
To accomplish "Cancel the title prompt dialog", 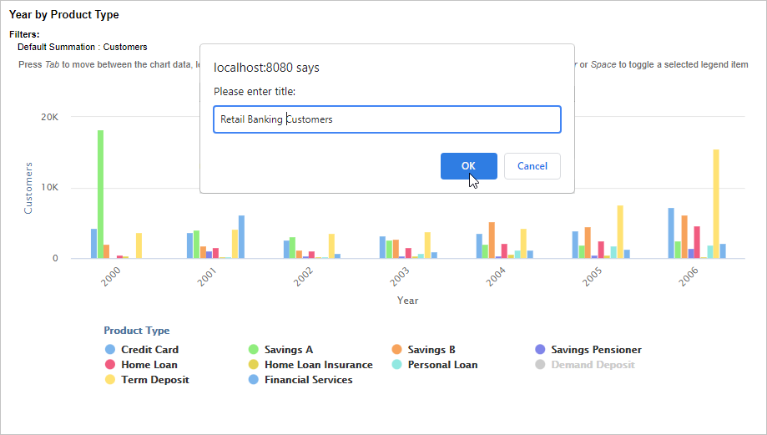I will pos(532,165).
